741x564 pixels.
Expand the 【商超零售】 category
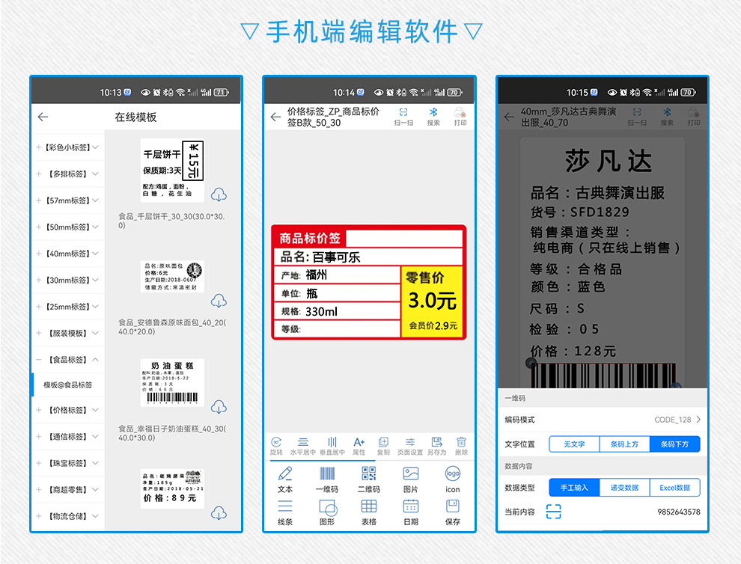[68, 489]
